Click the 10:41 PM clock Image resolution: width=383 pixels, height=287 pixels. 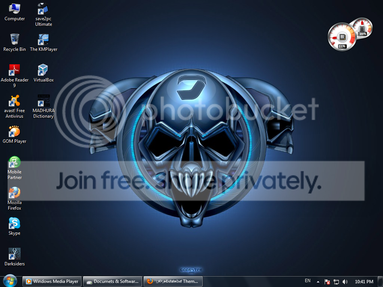[x=364, y=282]
